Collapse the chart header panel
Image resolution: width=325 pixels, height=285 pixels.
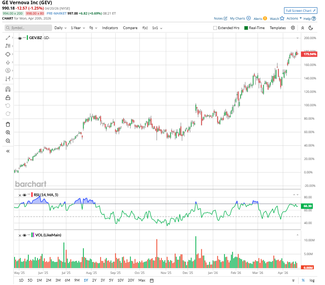point(303,28)
